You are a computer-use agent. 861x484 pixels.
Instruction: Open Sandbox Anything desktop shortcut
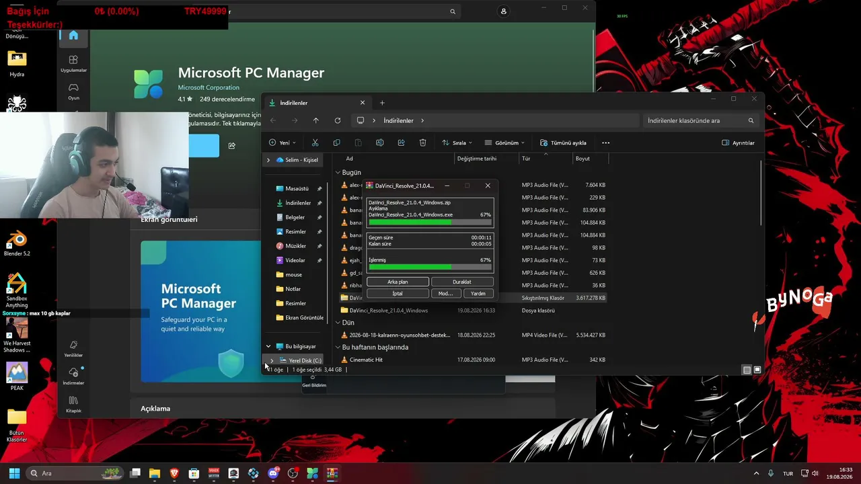coord(17,290)
